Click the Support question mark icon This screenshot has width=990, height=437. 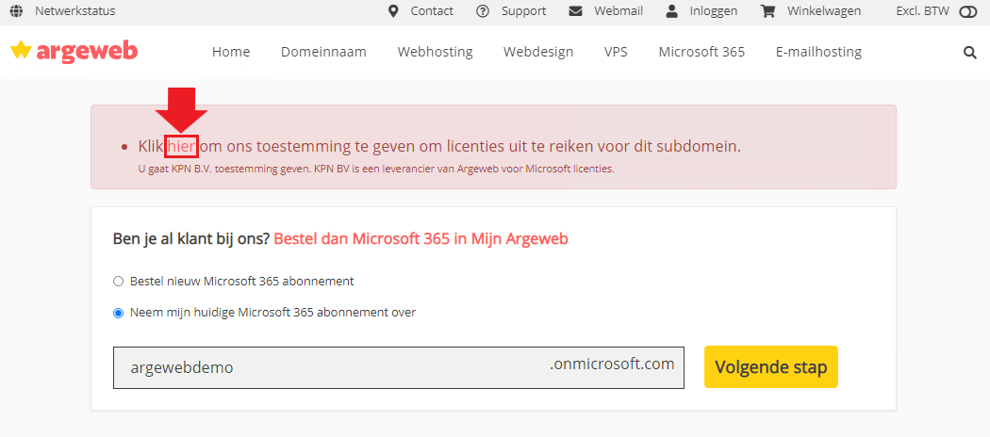click(483, 11)
